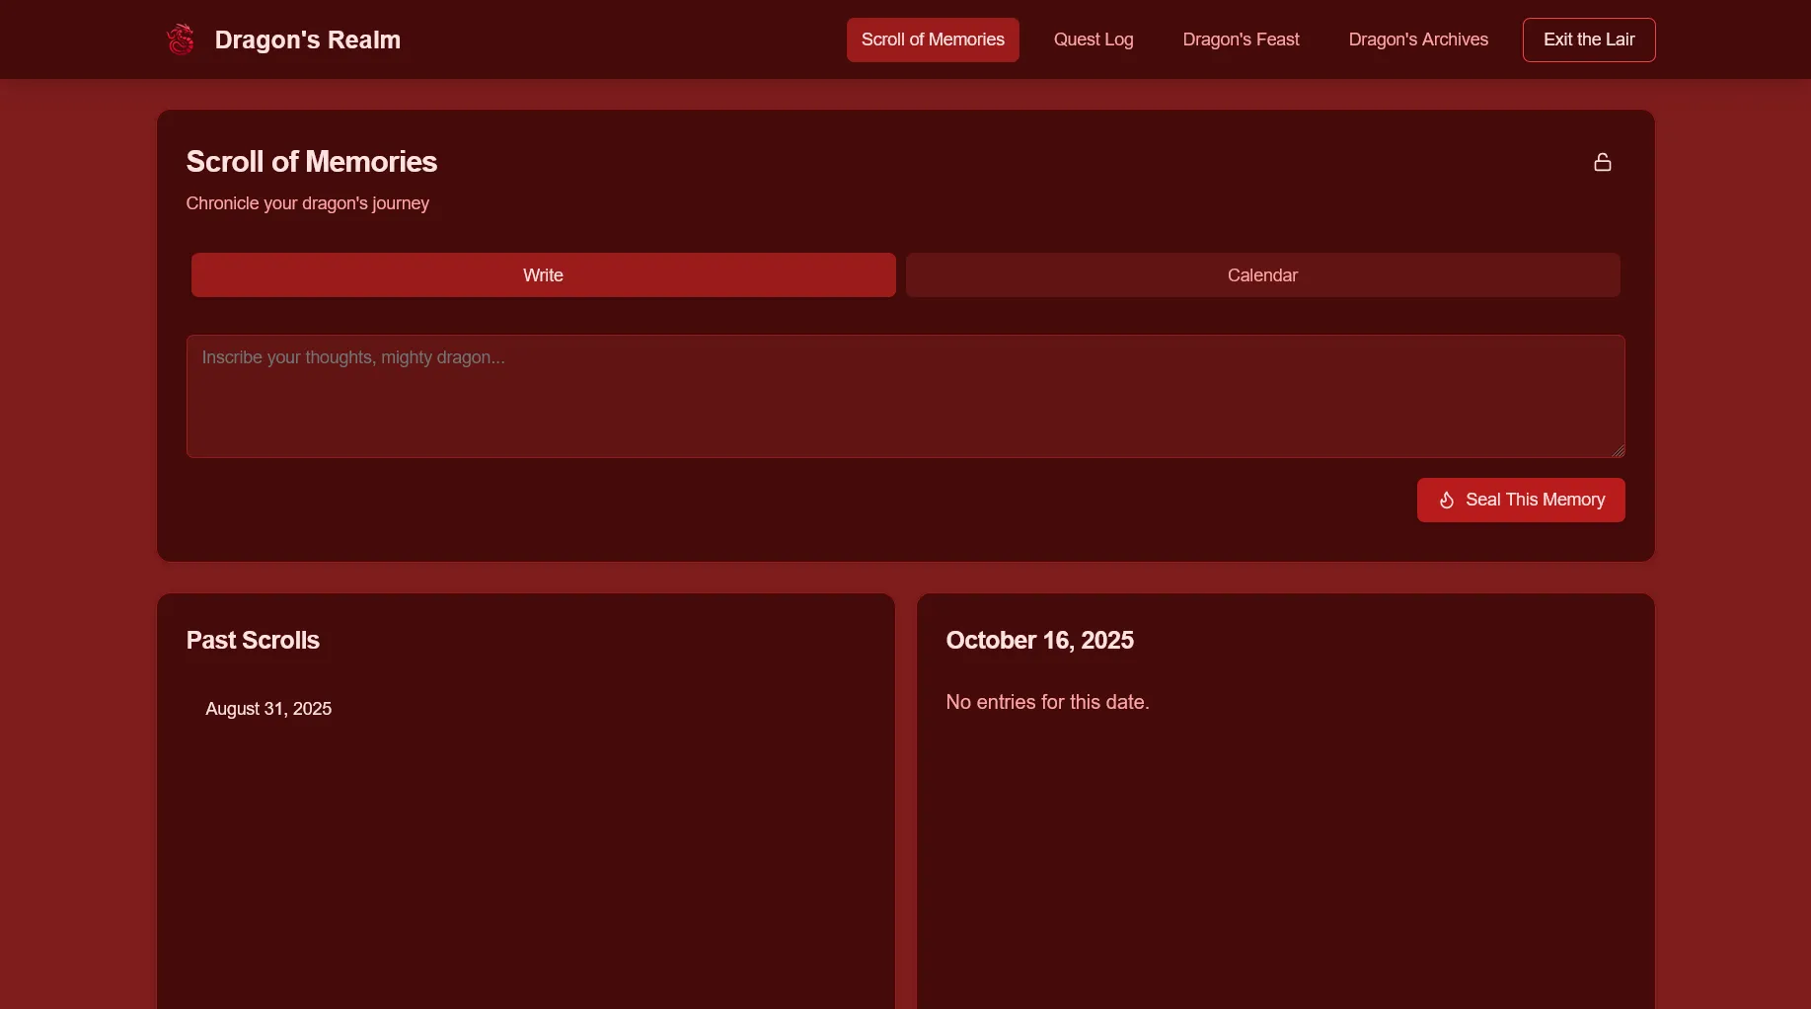Click the flame icon on Seal button
The image size is (1811, 1009).
coord(1446,501)
